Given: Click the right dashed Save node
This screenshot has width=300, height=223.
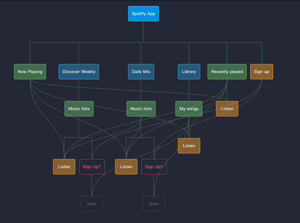Looking at the screenshot, I should [x=154, y=203].
